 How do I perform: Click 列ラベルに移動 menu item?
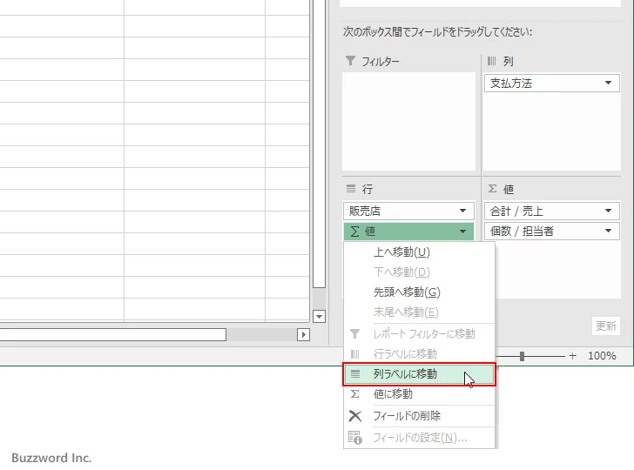pos(419,374)
